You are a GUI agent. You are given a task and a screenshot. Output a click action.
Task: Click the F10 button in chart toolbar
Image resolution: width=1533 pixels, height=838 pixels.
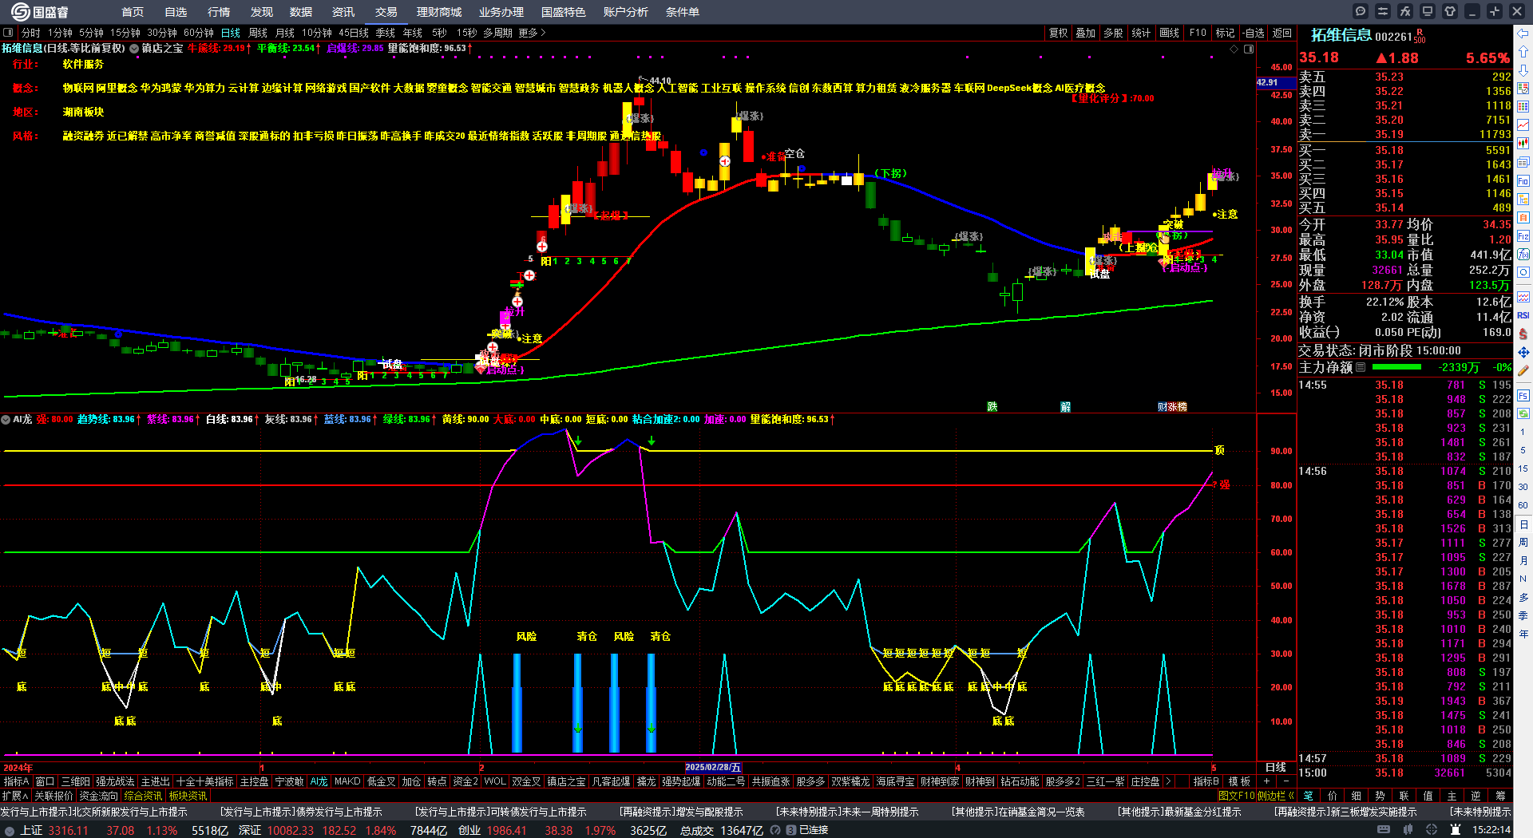(1198, 33)
